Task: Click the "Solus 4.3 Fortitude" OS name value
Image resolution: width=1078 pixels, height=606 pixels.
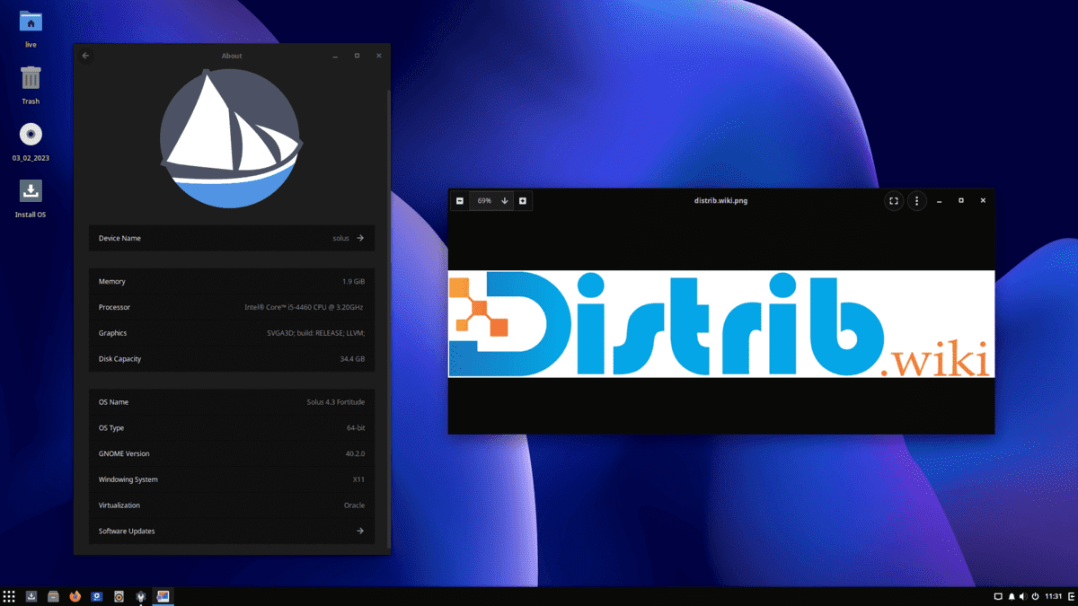Action: (336, 402)
